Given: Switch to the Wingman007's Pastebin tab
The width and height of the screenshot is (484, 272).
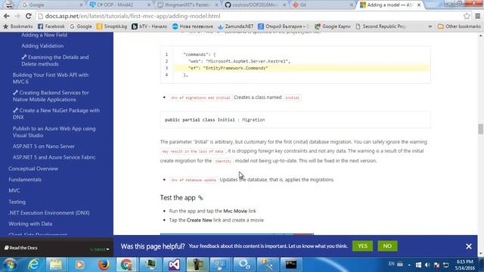Looking at the screenshot, I should point(187,5).
